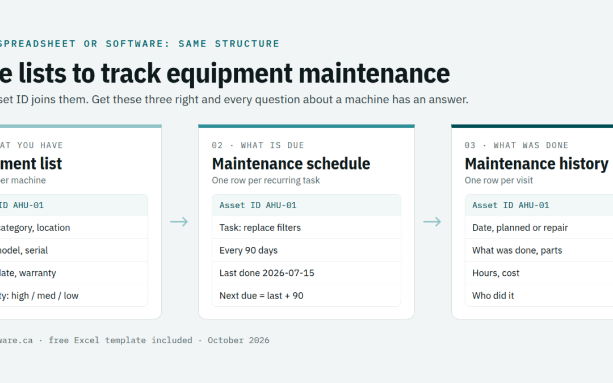The image size is (613, 383).
Task: Click 'One row per visit' subtitle
Action: (x=498, y=180)
